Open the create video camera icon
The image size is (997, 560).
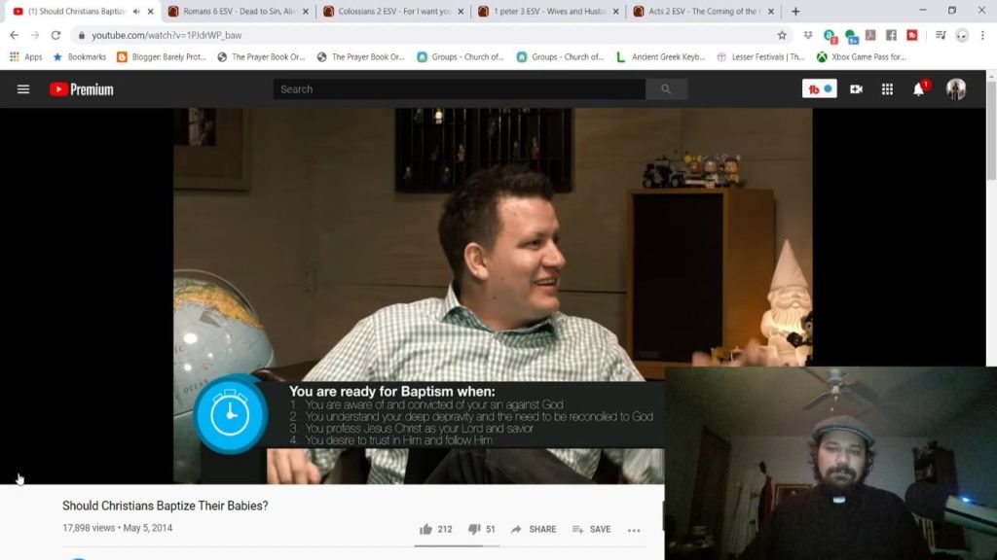[x=856, y=89]
